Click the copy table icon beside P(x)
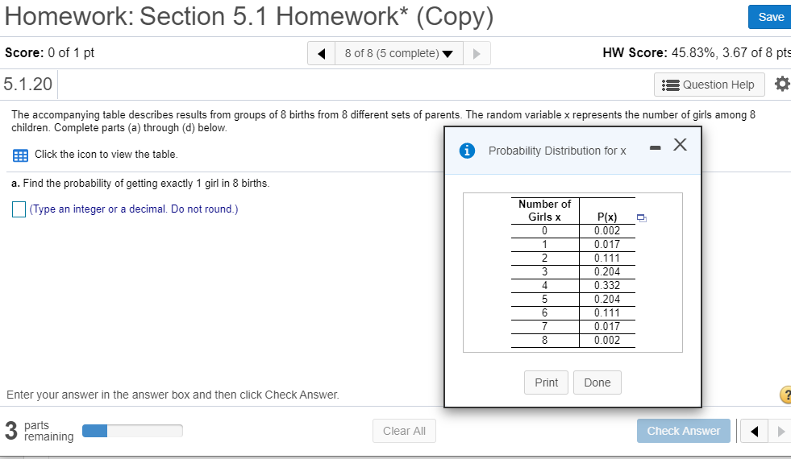The image size is (791, 459). pos(642,218)
